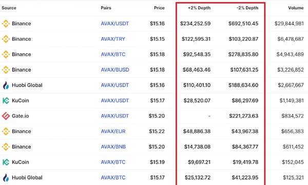Click the KuCoin logo in the AVAX/USDT row
This screenshot has height=185, width=308.
click(6, 100)
